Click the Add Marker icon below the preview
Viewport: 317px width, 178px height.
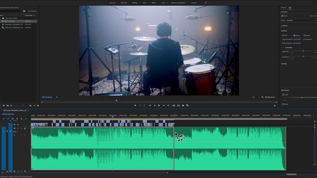(135, 106)
